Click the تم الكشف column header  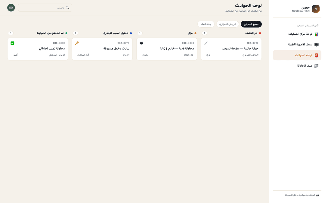pyautogui.click(x=251, y=33)
